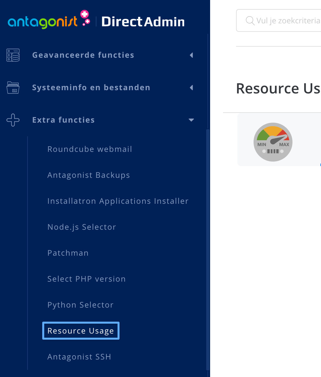This screenshot has width=321, height=377.
Task: Select the Resource Usage menu item
Action: point(81,331)
